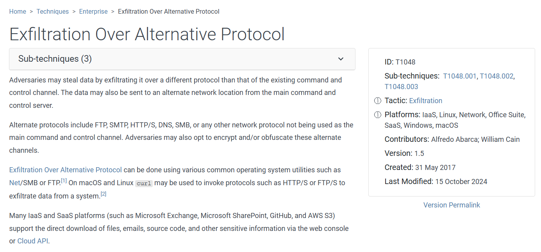The height and width of the screenshot is (252, 541).
Task: Open the Version Permalink link
Action: [452, 205]
